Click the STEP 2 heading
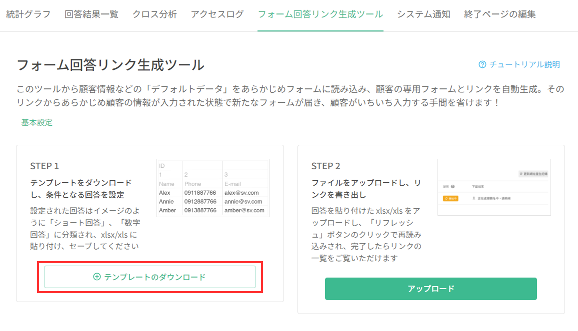 pos(326,166)
